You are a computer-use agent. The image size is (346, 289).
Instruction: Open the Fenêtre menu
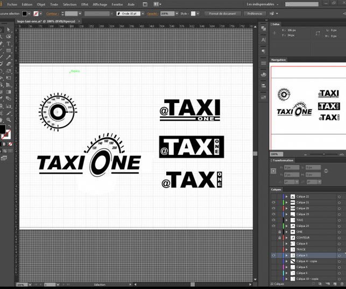point(116,4)
